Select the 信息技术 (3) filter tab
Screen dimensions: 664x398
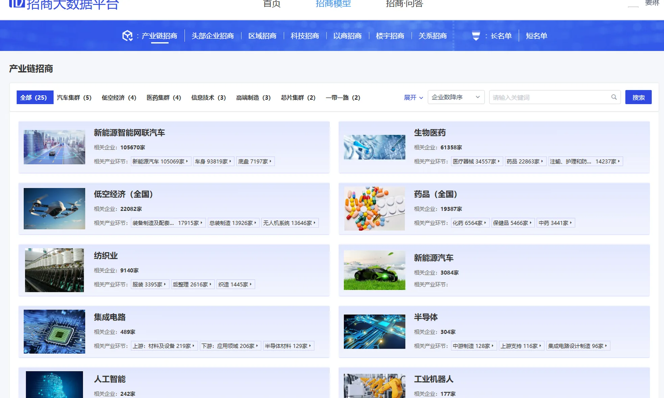pyautogui.click(x=208, y=97)
